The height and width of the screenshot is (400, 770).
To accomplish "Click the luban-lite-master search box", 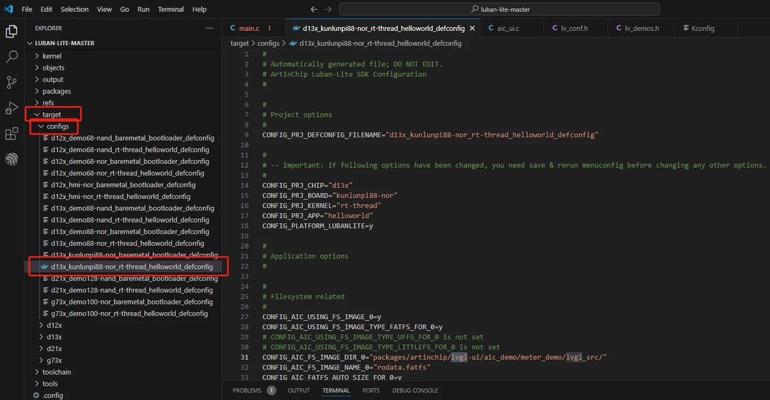I will [499, 9].
